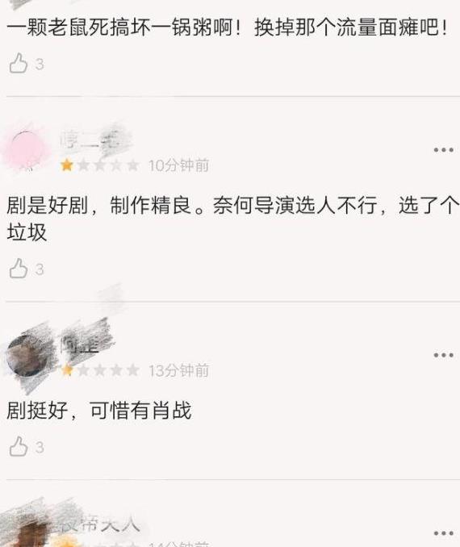
Task: Tap username above the 10分钟前 rating
Action: [x=90, y=140]
